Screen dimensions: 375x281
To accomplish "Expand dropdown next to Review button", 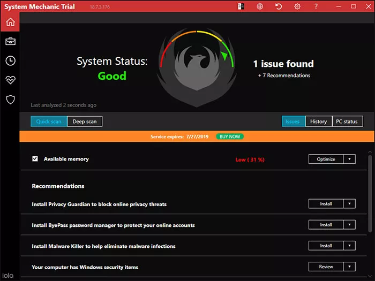I will 349,267.
